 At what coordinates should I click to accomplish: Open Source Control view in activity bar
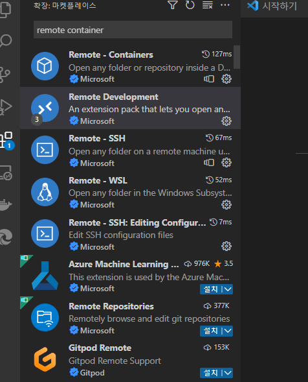pos(5,74)
